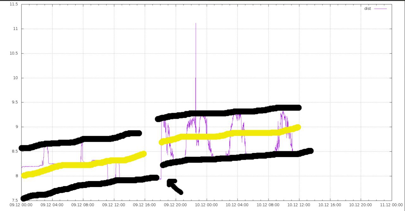The height and width of the screenshot is (211, 405).
Task: Click the x-axis label 09.12 04:00
Action: [x=53, y=205]
